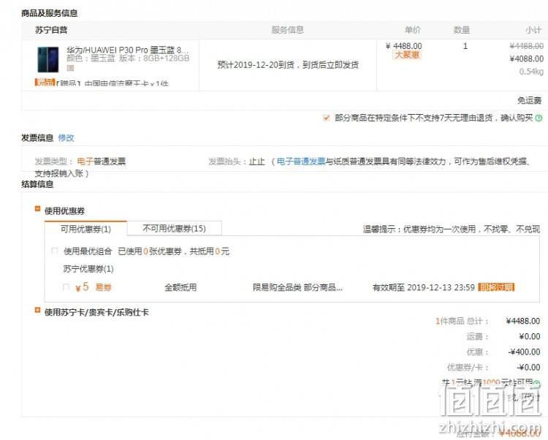Open the 华为/HUAWEI P30 Pro product title link
548x440 pixels.
pos(127,50)
